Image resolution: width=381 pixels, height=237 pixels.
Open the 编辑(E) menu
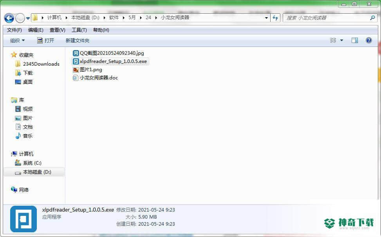(x=36, y=30)
